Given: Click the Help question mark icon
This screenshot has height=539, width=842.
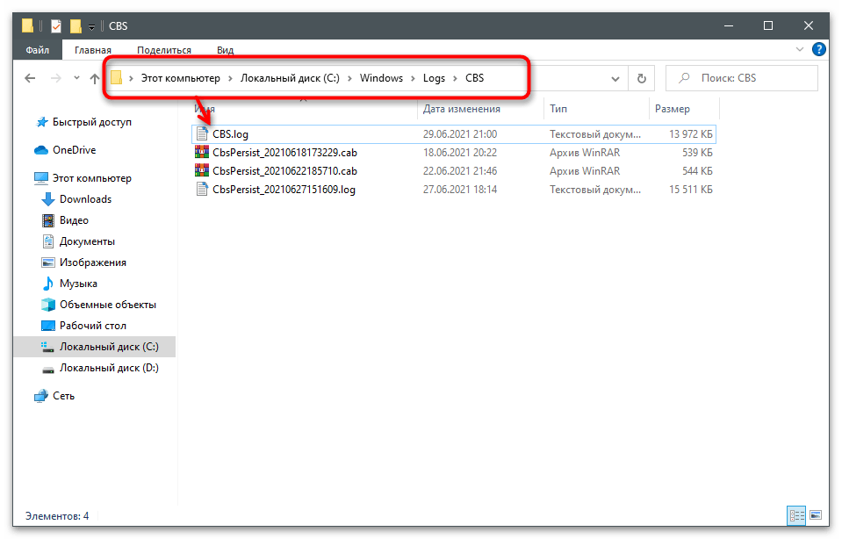Looking at the screenshot, I should tap(819, 49).
